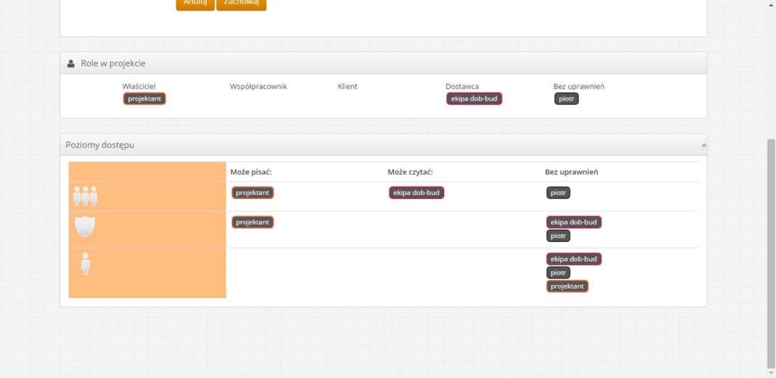776x378 pixels.
Task: Click projektant tag in single person row
Action: [x=567, y=287]
